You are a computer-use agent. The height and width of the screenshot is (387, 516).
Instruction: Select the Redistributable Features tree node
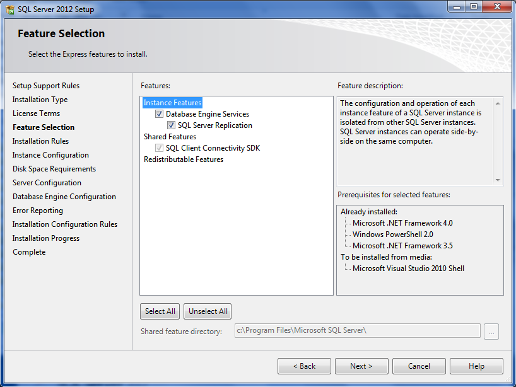(x=184, y=159)
